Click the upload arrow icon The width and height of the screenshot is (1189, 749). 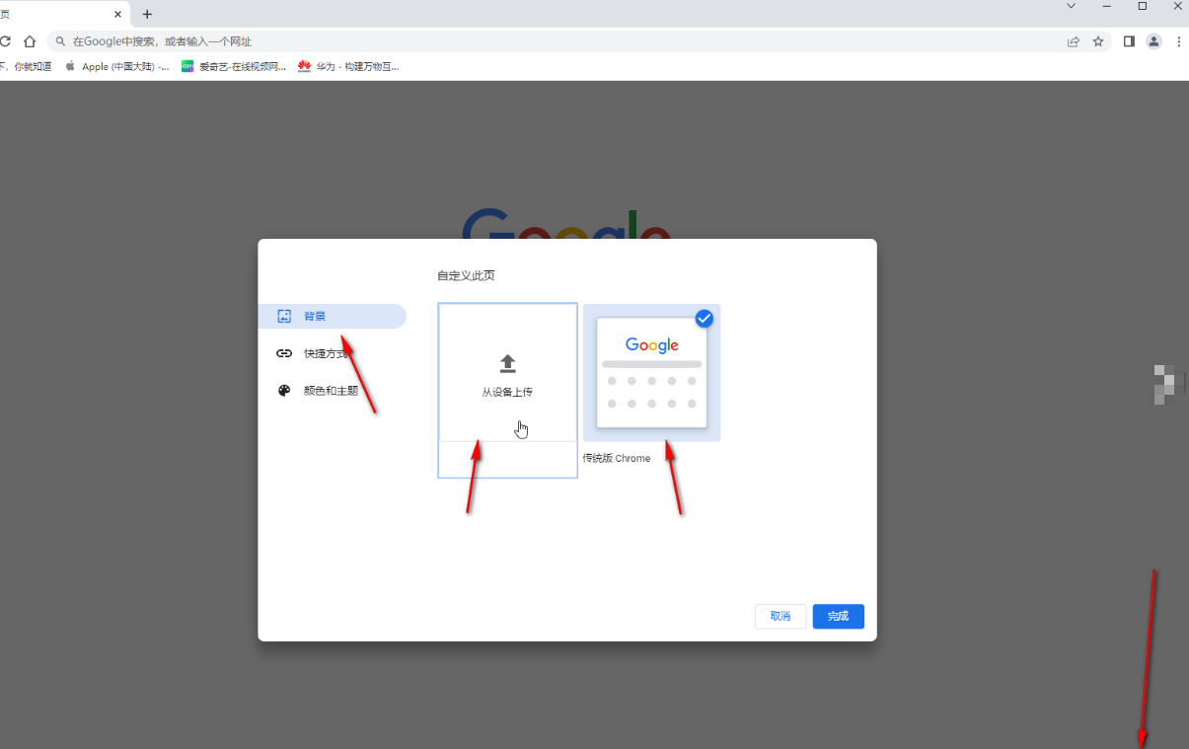click(x=508, y=363)
